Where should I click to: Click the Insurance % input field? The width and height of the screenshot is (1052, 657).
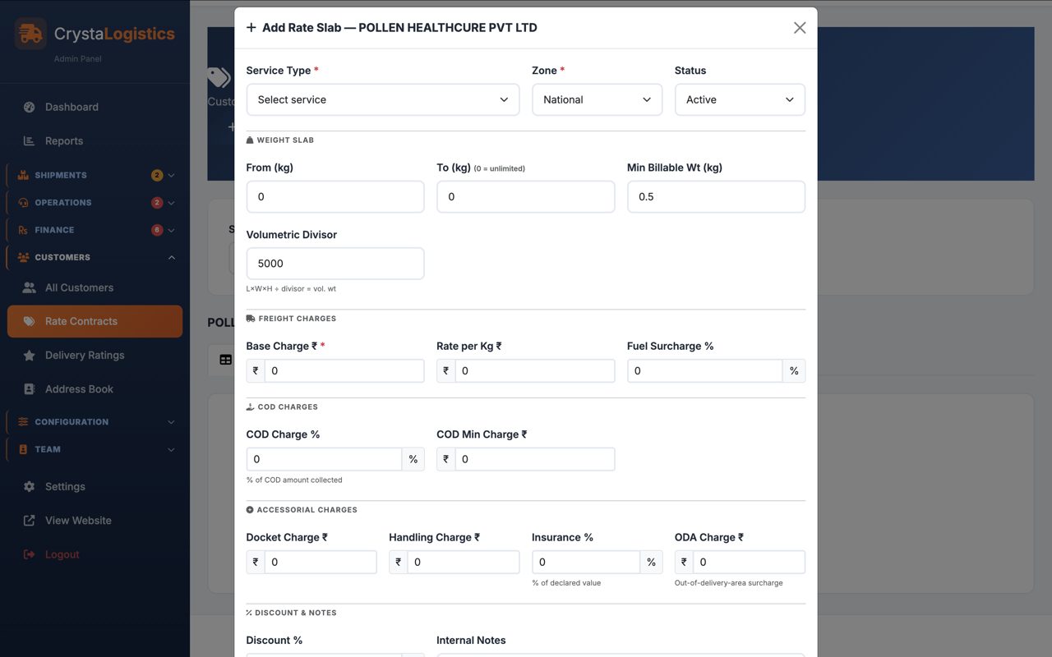coord(586,563)
